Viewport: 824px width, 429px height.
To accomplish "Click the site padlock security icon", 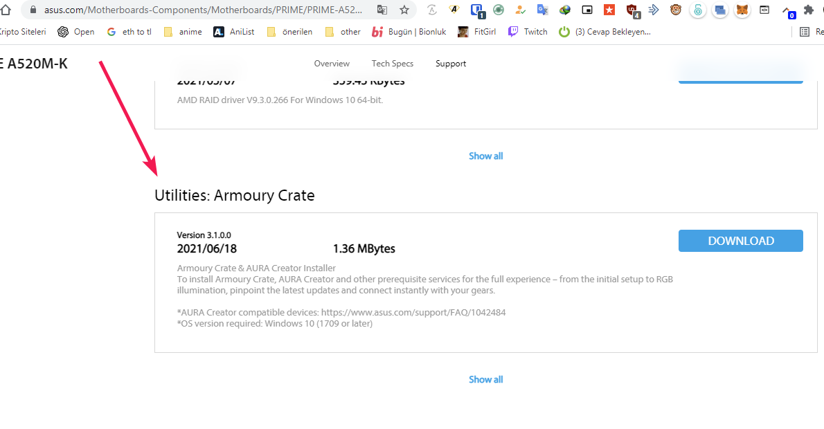I will [x=33, y=10].
